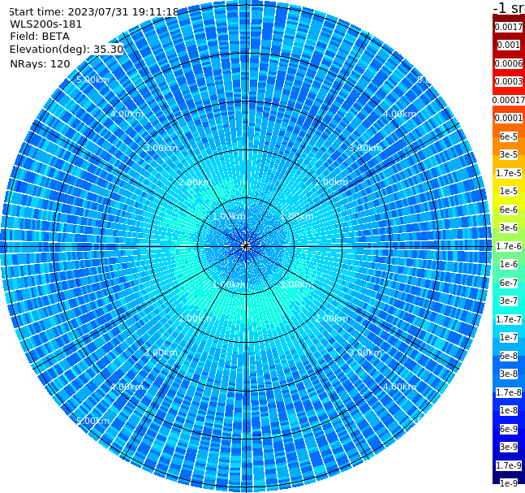Click the Field: BETA text
The height and width of the screenshot is (493, 525).
40,37
